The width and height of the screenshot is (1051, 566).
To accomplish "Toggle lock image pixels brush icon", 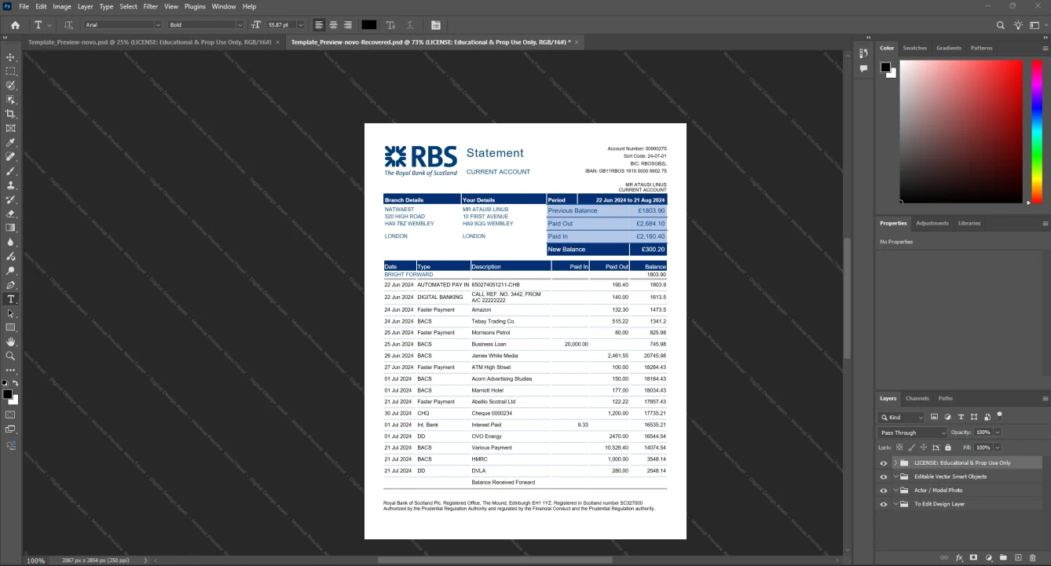I will tap(911, 447).
